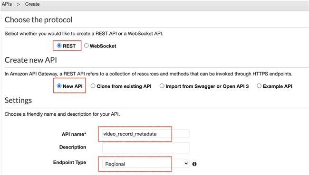Viewport: 309px width, 175px height.
Task: Click the Description input field
Action: [145, 147]
